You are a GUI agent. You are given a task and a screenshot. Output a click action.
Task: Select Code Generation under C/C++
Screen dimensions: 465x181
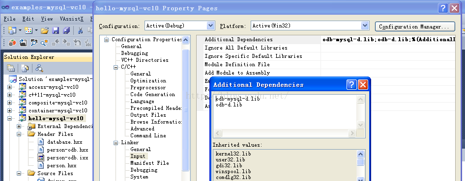point(153,94)
